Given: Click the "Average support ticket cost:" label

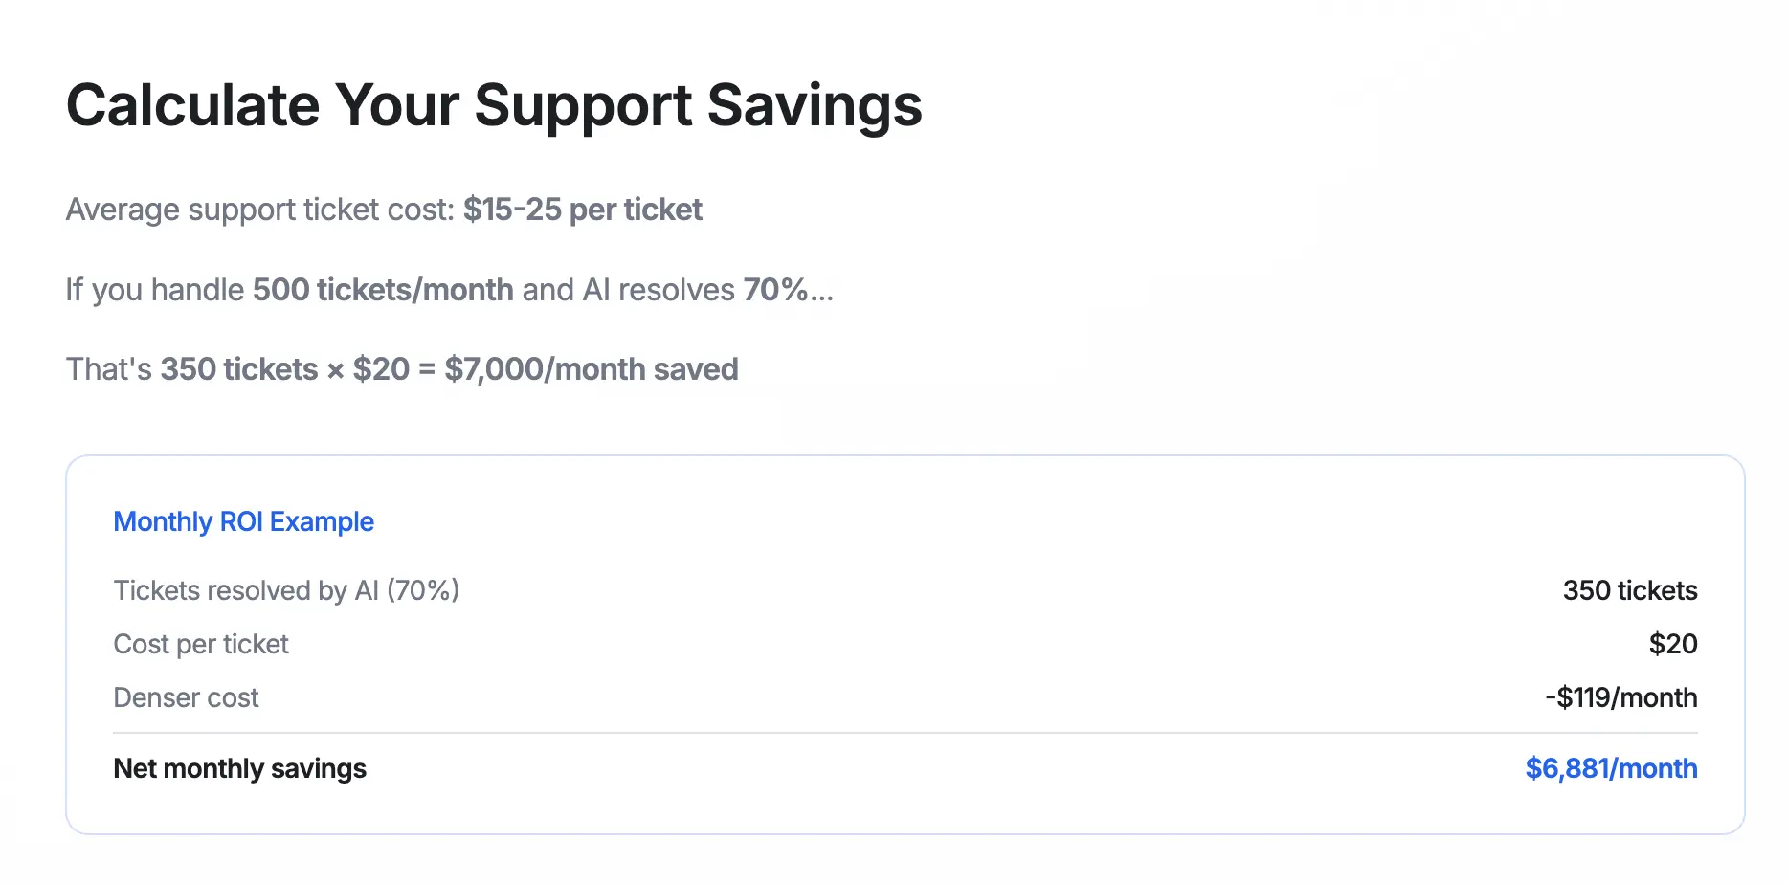Looking at the screenshot, I should [259, 210].
